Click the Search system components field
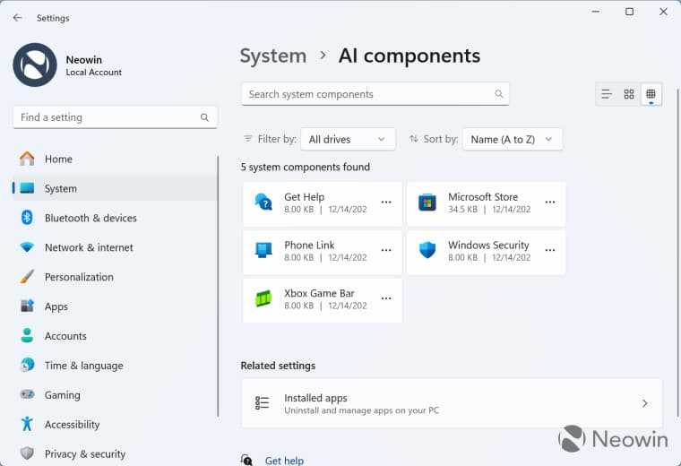 click(x=367, y=94)
